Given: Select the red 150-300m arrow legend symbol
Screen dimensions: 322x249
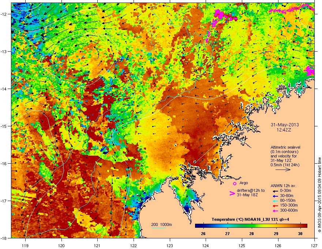Looking at the screenshot, I should (276, 206).
